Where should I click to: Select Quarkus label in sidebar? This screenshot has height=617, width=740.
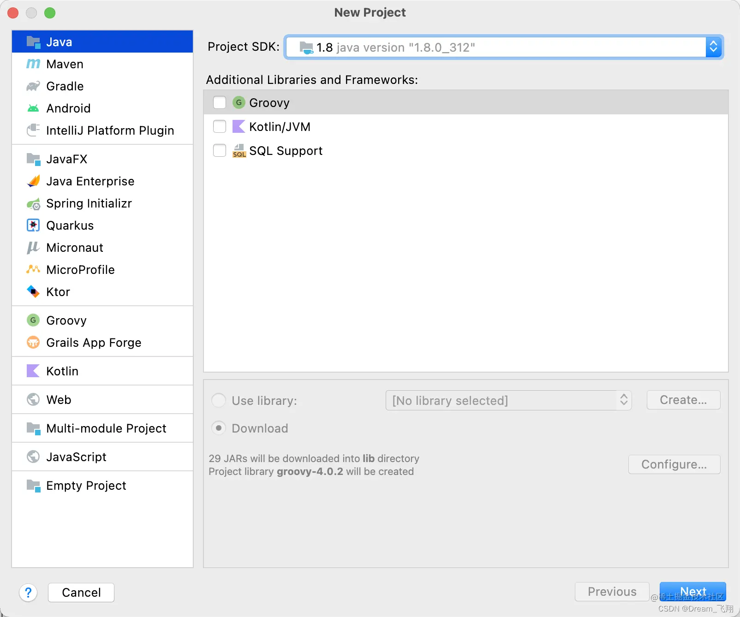(70, 225)
